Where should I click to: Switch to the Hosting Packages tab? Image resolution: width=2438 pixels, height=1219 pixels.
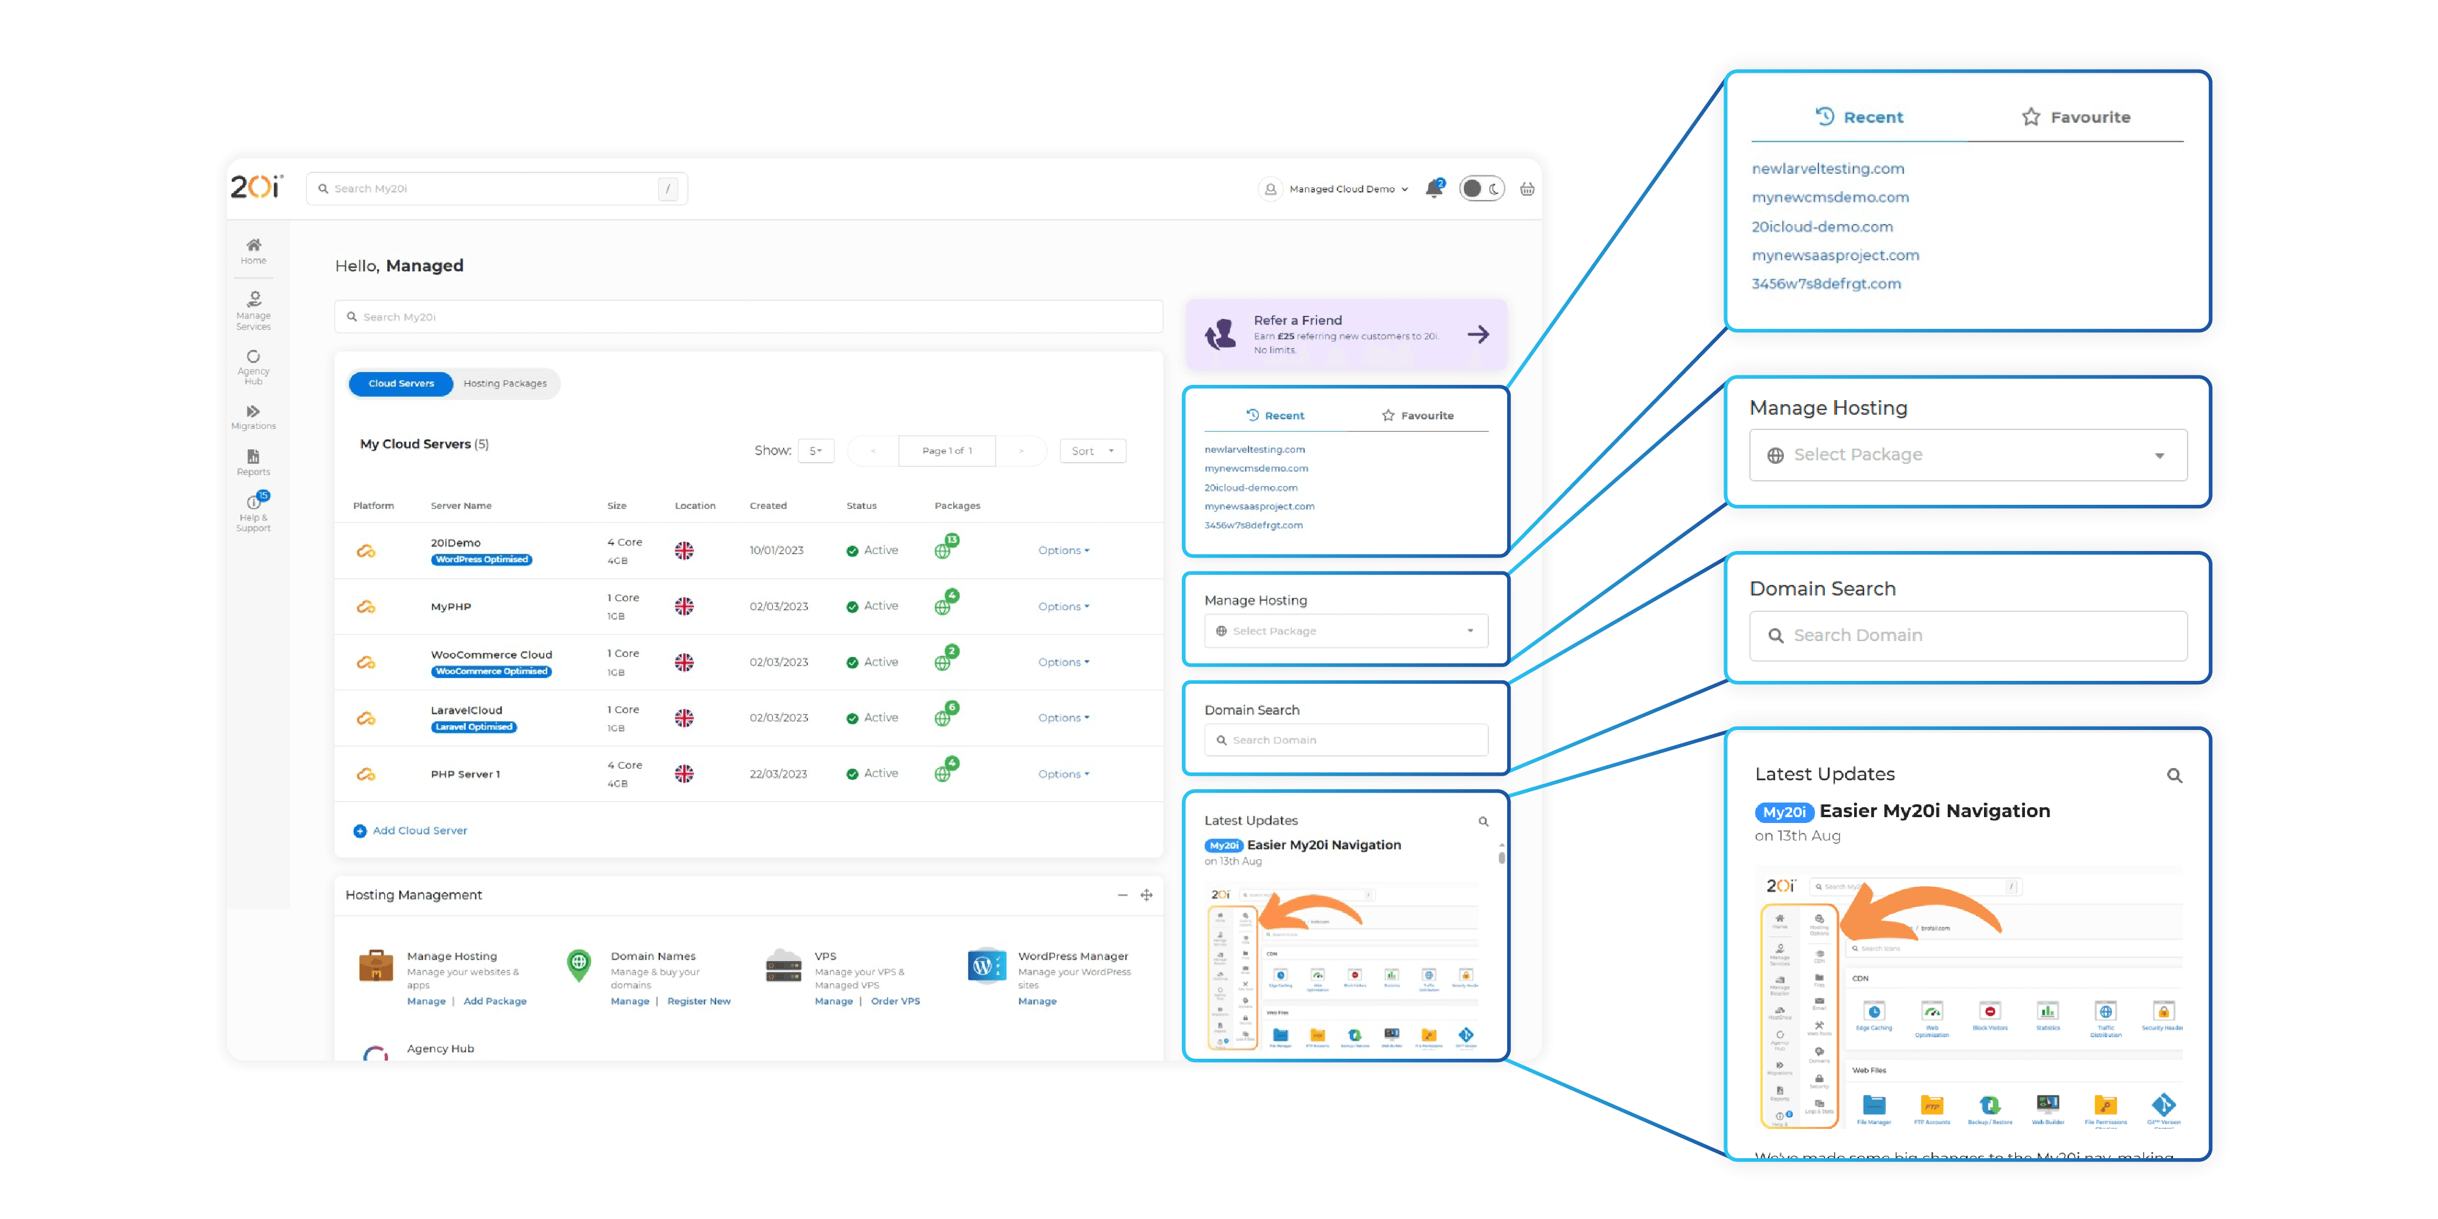(504, 383)
